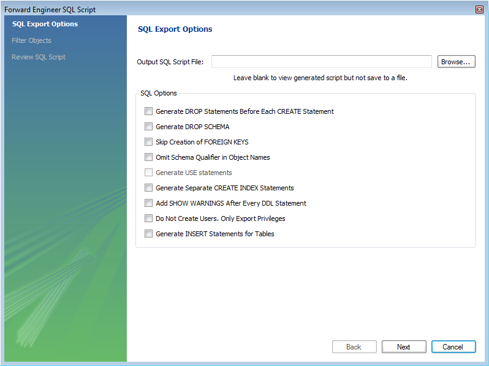Tick Generate Separate CREATE INDEX Statements
The height and width of the screenshot is (366, 489).
148,188
